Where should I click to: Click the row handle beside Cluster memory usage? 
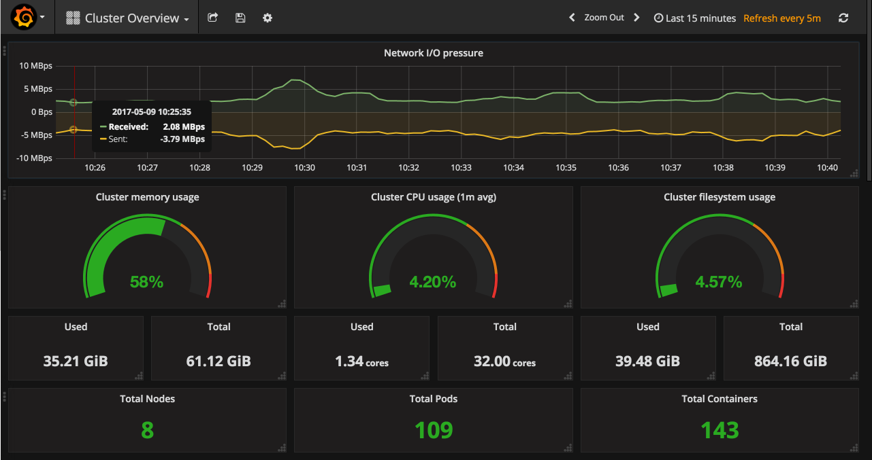[4, 195]
